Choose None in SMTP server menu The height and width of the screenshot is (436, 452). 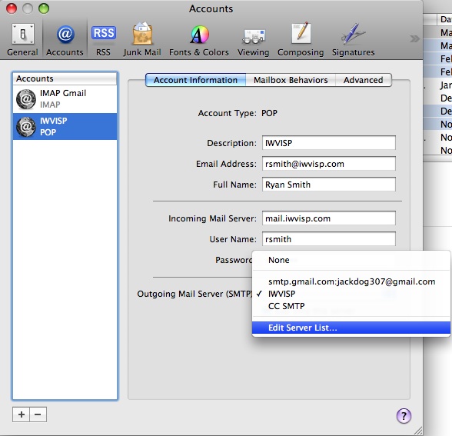tap(351, 260)
